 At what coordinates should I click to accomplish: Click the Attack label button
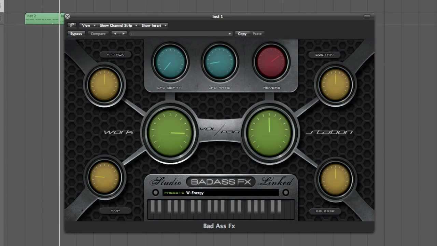tap(115, 55)
